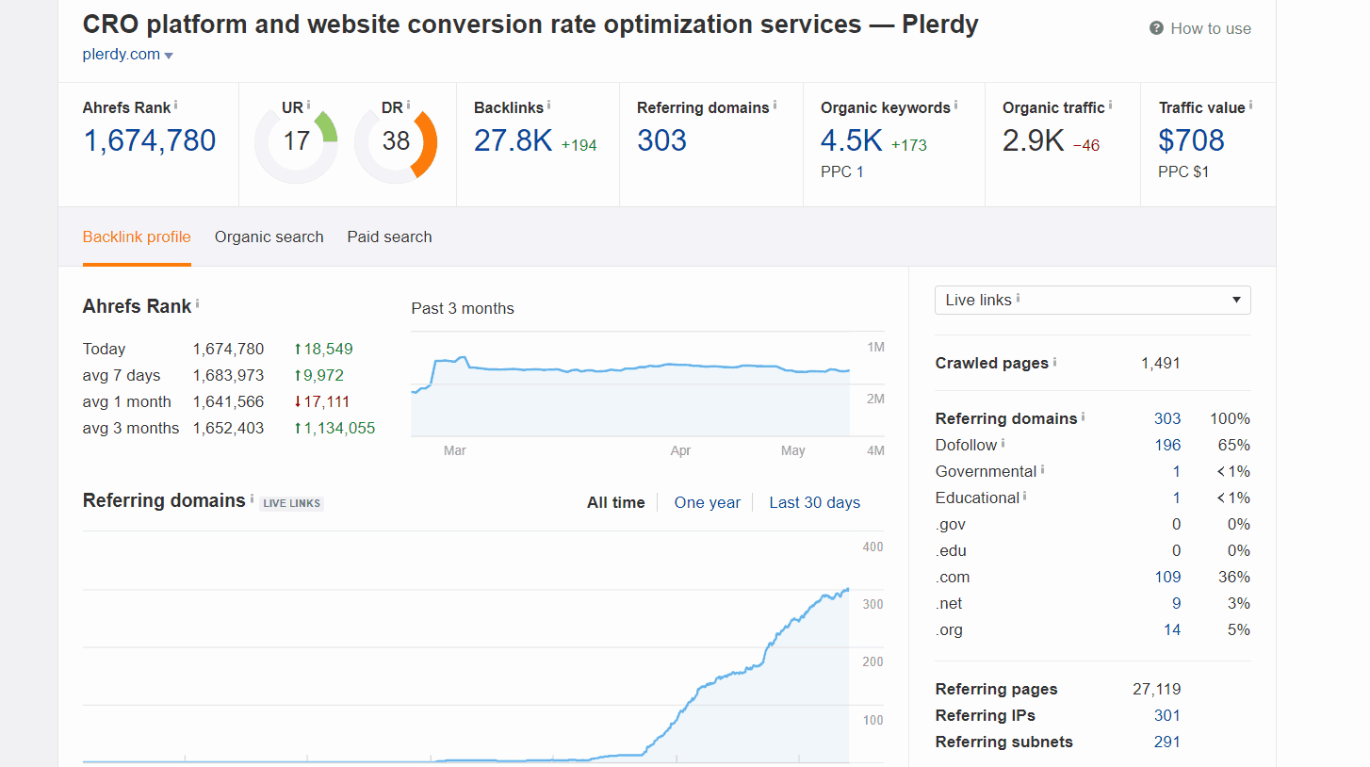Select Last 30 days range
The image size is (1370, 767).
[815, 503]
